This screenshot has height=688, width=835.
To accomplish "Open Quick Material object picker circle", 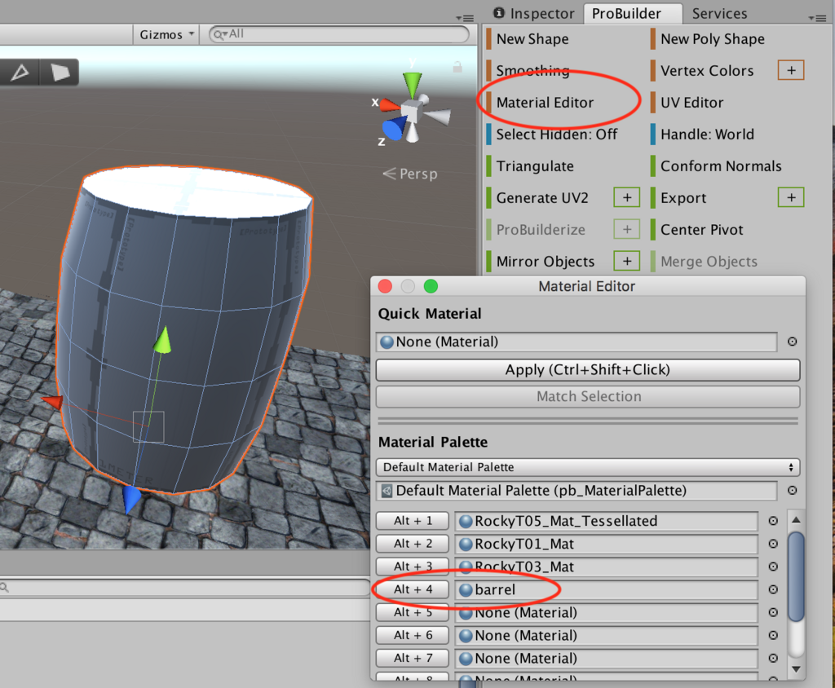I will pyautogui.click(x=792, y=342).
